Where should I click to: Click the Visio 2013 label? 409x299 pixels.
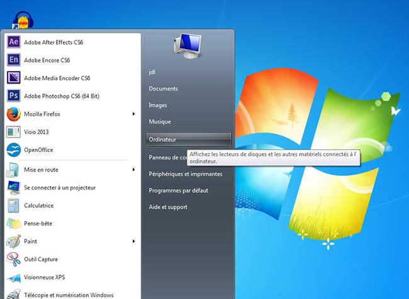coord(36,132)
